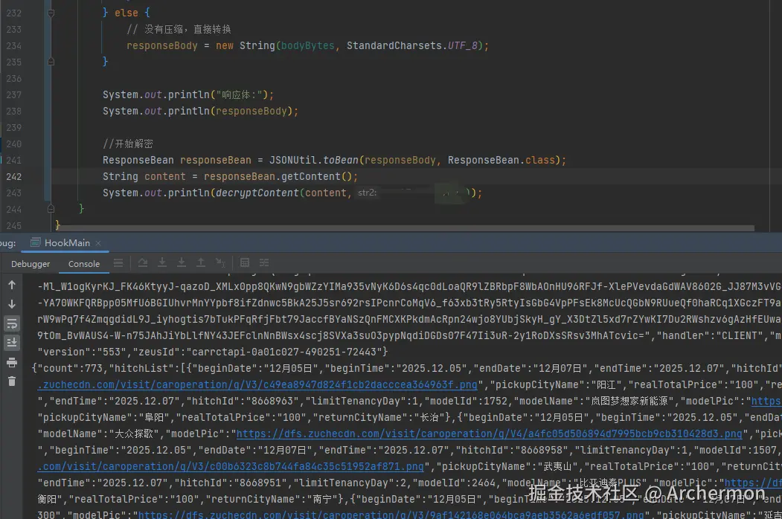Click the Step Out debug icon
This screenshot has width=782, height=519.
200,262
